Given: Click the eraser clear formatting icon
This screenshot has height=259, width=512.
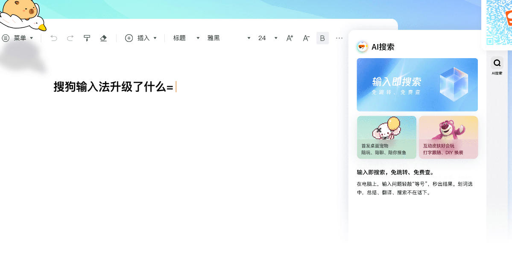Looking at the screenshot, I should point(103,38).
